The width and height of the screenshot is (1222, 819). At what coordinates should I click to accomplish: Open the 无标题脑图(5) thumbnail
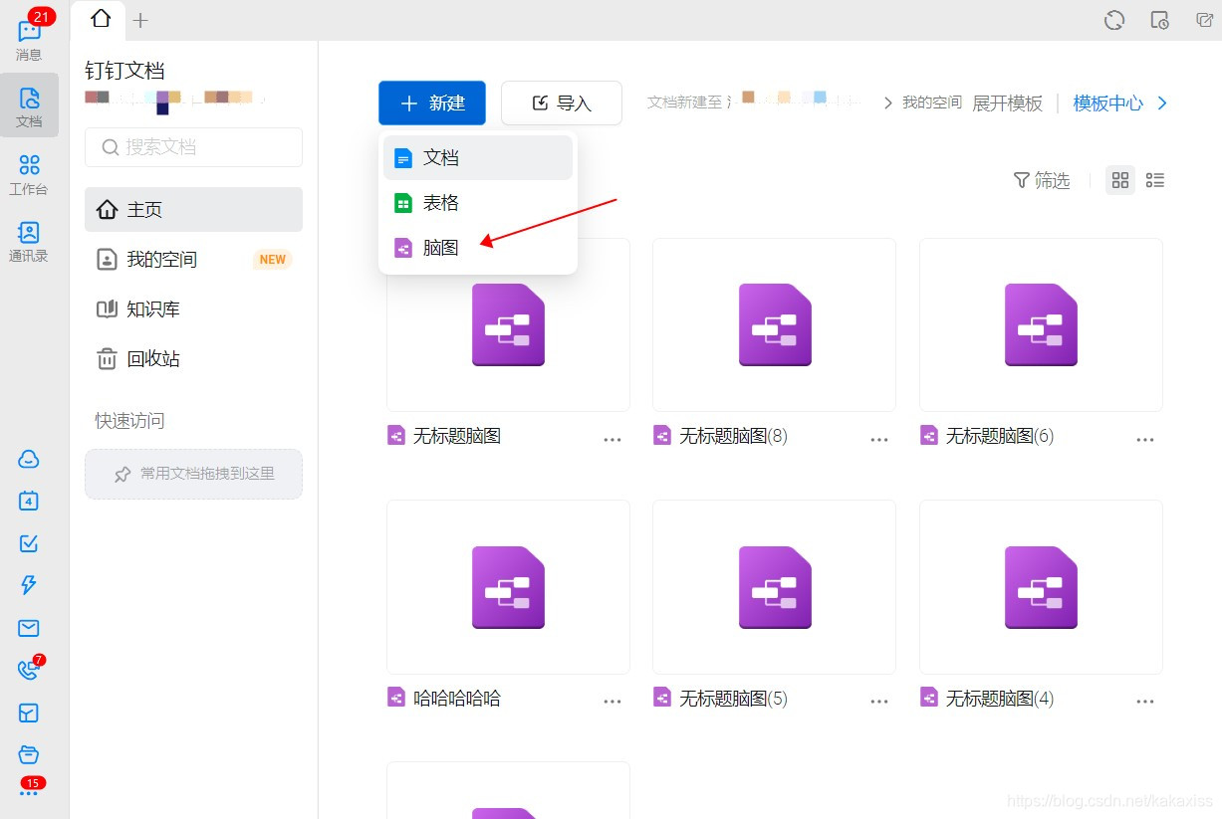click(774, 587)
